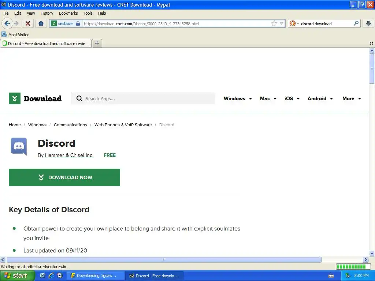Click the page loading progress bar
This screenshot has height=281, width=375.
coord(353,266)
